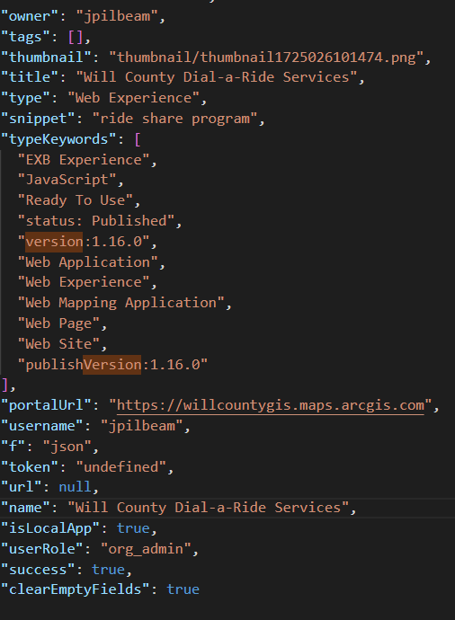Click the "org_admin" userRole value
455x620 pixels.
pyautogui.click(x=146, y=549)
